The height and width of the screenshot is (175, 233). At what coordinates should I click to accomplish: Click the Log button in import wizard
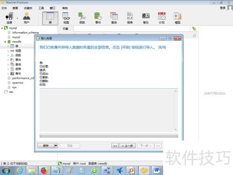point(70,146)
